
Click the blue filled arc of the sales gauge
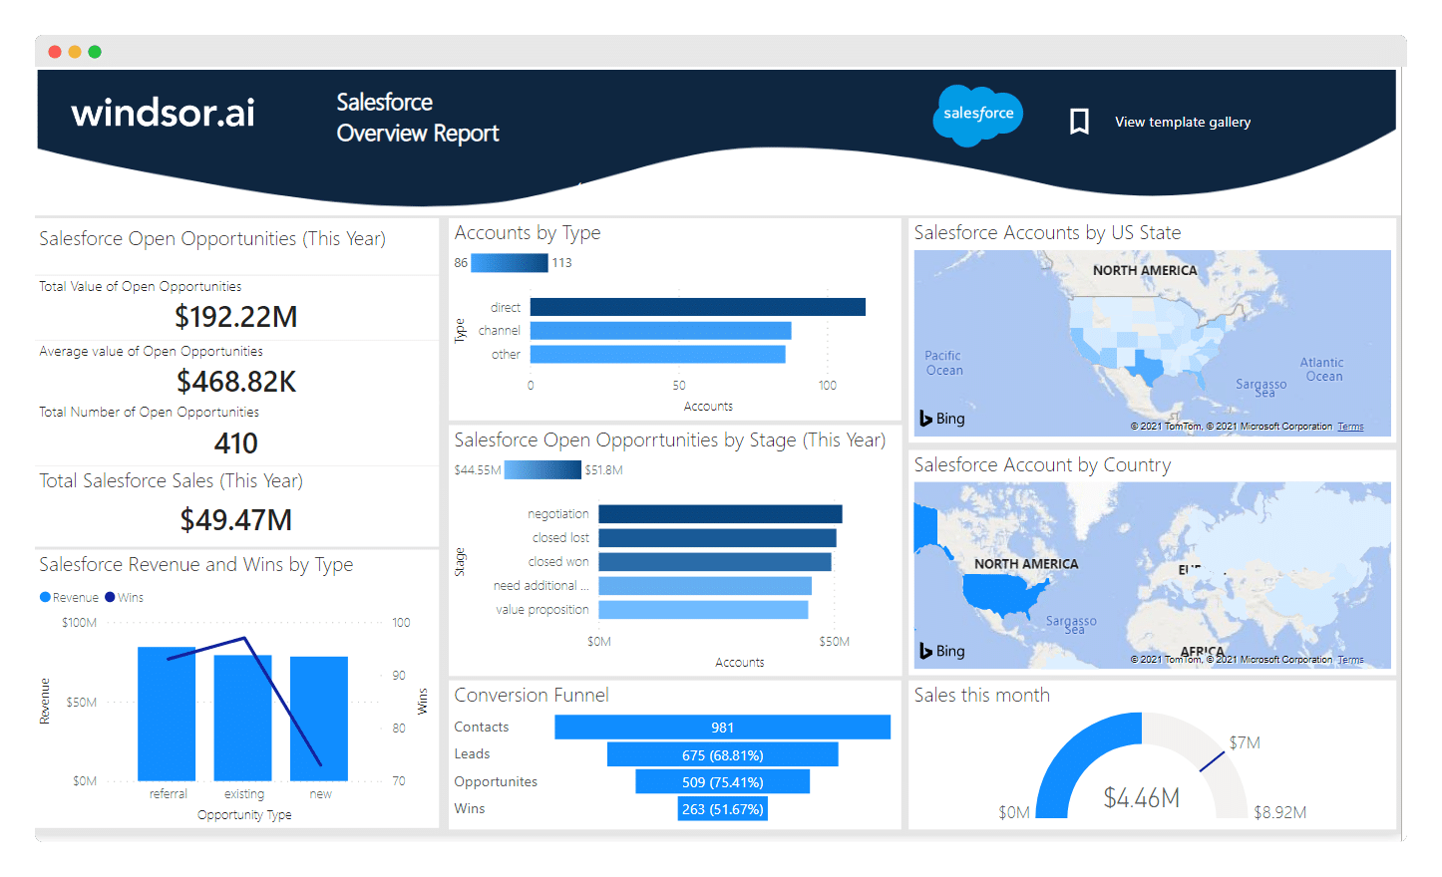[1072, 752]
